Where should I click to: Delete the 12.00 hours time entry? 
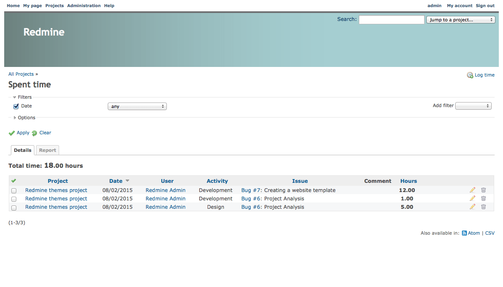click(483, 190)
